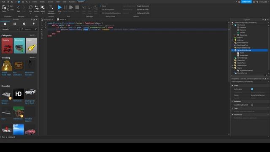Collapse the Data properties section
Viewport: 270px width, 152px height.
pos(232,85)
